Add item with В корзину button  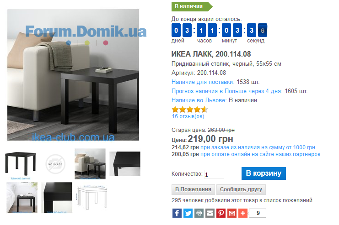[264, 173]
